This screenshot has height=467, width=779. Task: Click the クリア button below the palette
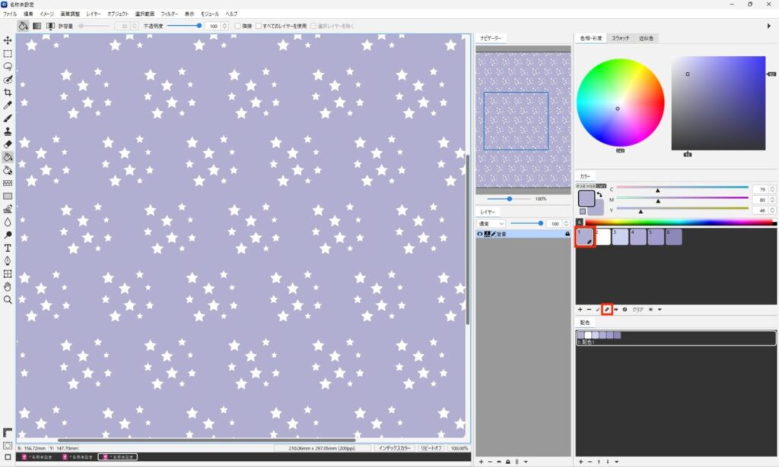(638, 309)
